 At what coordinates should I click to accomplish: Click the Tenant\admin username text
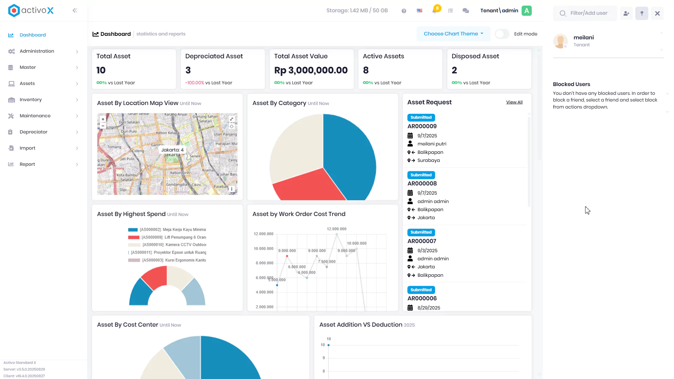click(499, 11)
